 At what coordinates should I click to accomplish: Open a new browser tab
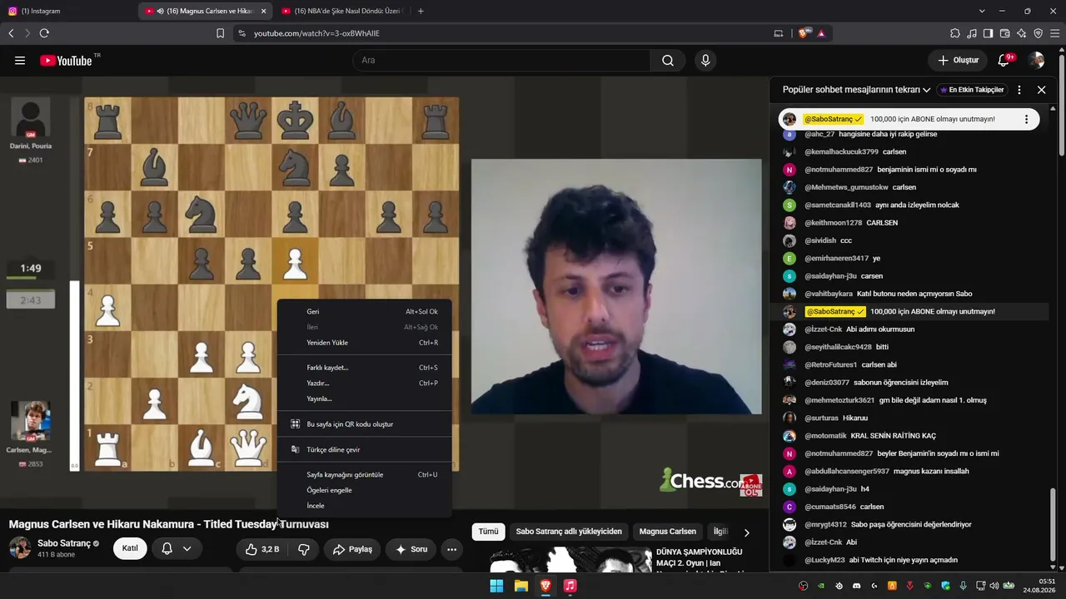pos(421,11)
